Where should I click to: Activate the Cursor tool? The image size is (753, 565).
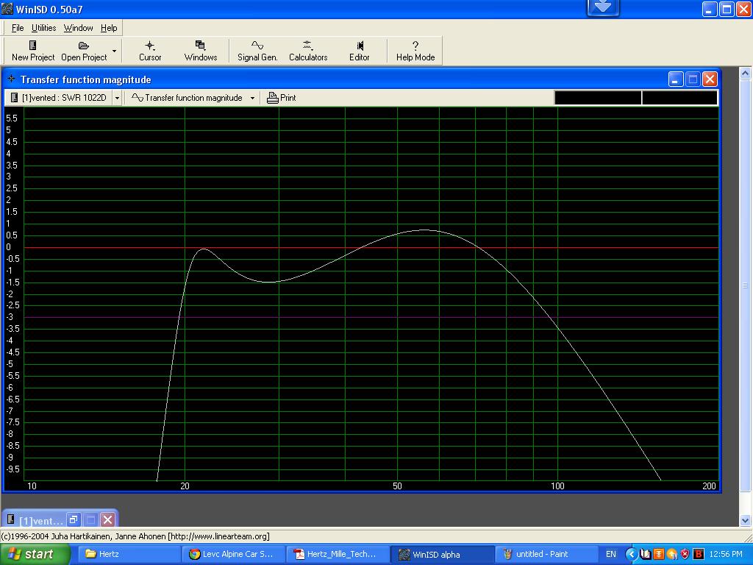pos(150,51)
